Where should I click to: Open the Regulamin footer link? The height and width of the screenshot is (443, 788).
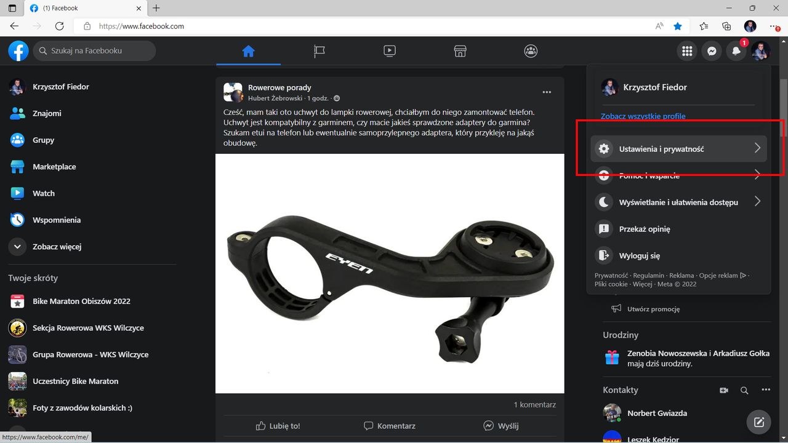tap(649, 276)
